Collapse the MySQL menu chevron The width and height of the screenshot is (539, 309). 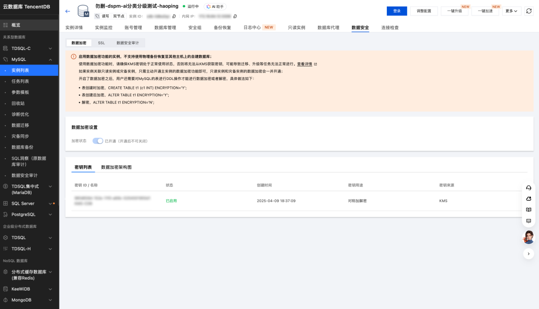[50, 59]
